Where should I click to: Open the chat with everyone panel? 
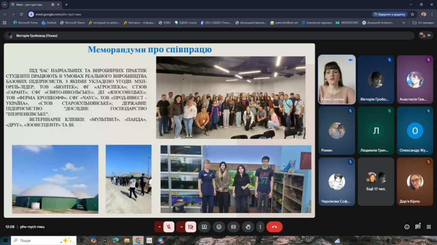point(418,227)
